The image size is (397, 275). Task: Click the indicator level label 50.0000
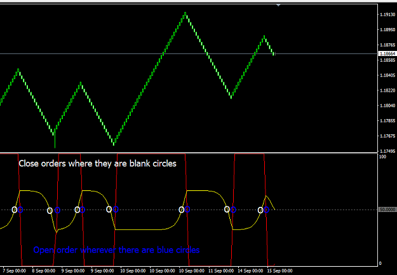point(387,209)
